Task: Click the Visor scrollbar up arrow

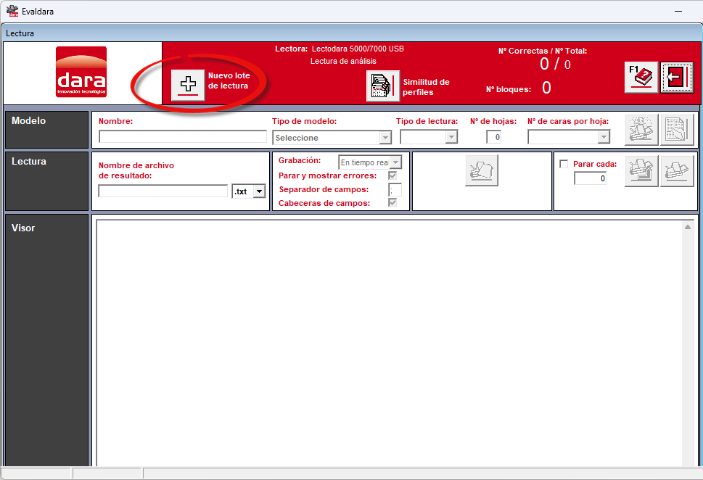Action: tap(688, 227)
